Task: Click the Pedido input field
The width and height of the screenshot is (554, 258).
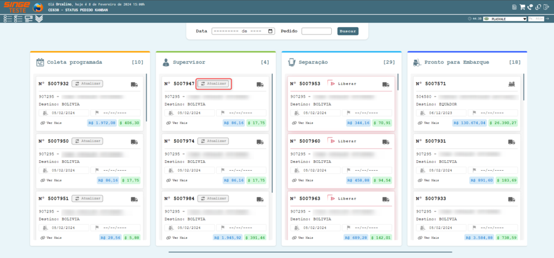Action: tap(316, 31)
